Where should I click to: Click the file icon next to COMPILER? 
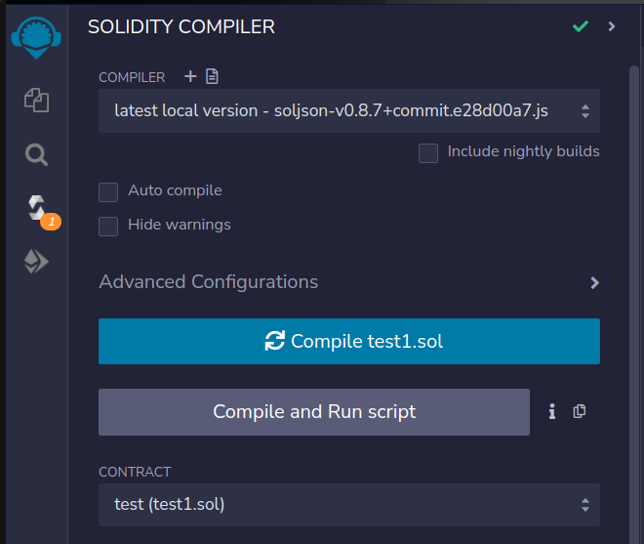212,76
